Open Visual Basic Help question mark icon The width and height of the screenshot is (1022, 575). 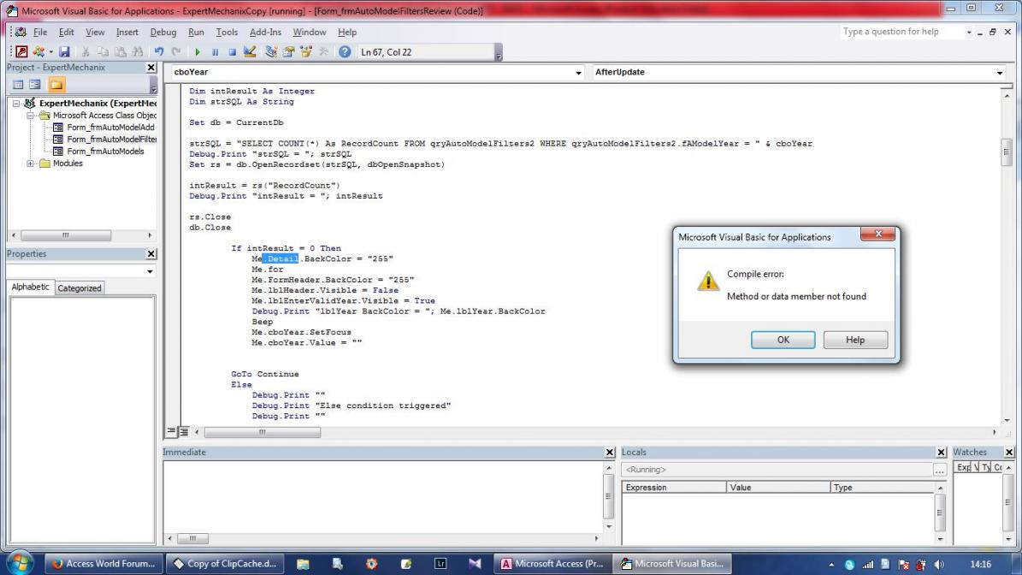pos(345,52)
